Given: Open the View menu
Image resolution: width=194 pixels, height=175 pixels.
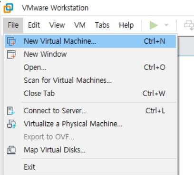Looking at the screenshot, I should (57, 25).
